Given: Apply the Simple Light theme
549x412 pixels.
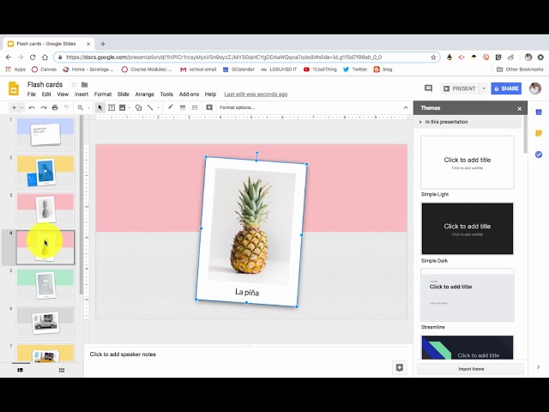Looking at the screenshot, I should (467, 162).
